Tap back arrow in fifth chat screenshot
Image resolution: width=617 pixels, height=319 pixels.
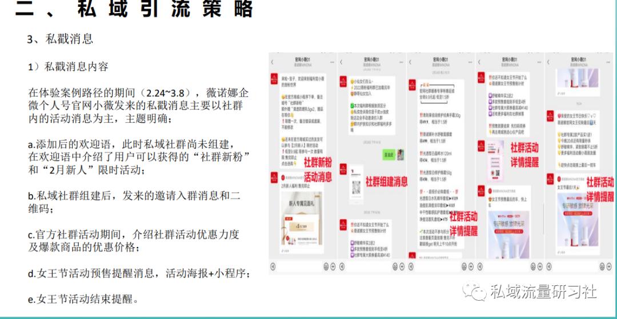548,62
